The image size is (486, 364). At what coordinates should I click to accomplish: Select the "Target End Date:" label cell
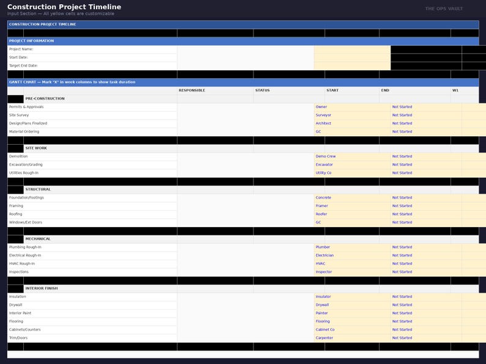pos(92,66)
